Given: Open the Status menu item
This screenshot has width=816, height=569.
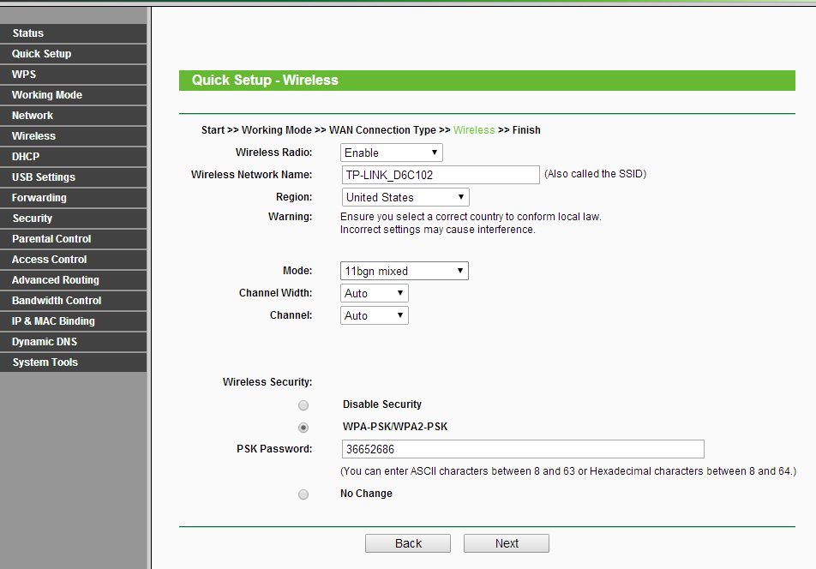Looking at the screenshot, I should (73, 33).
